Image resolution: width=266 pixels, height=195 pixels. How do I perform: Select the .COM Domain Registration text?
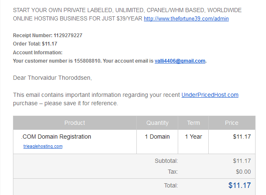(x=56, y=137)
